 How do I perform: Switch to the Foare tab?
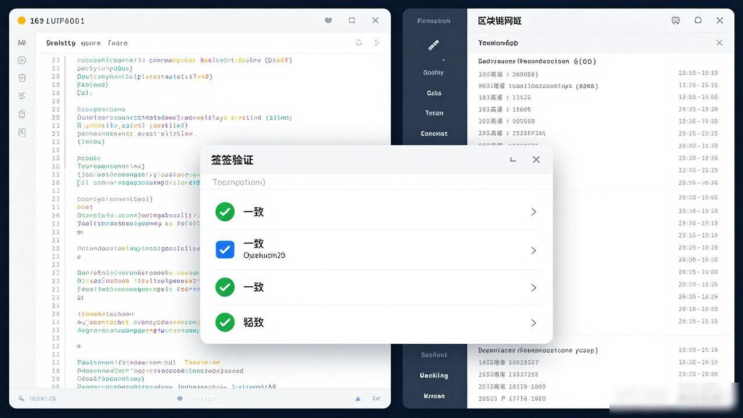coord(118,43)
